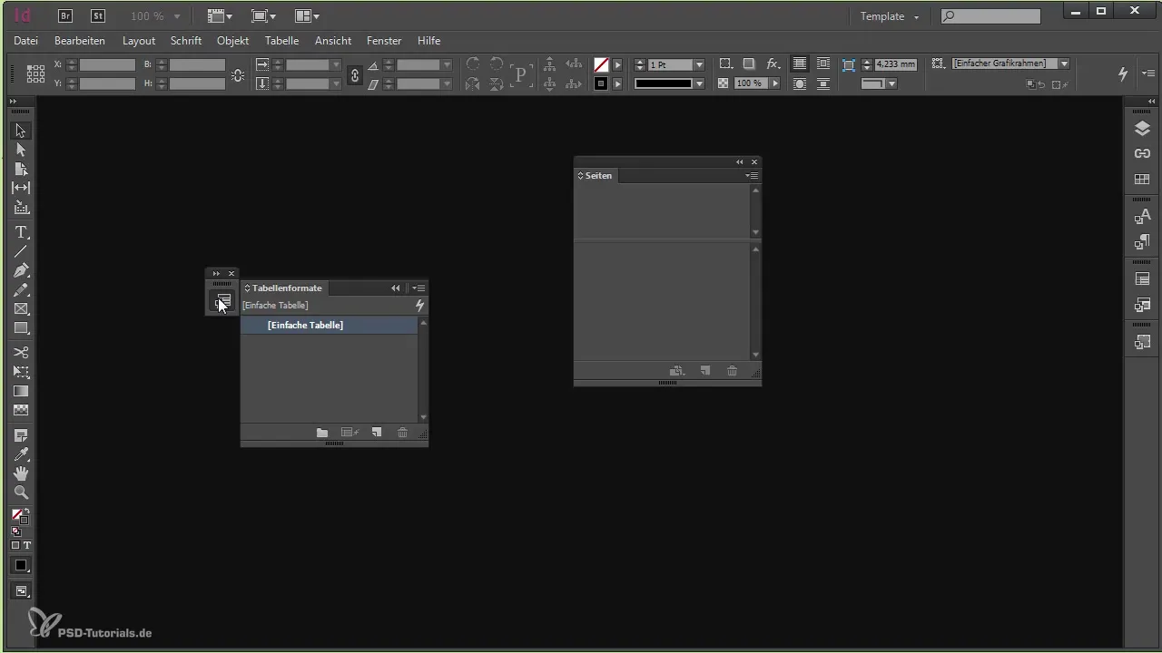Click the search field in application bar
The height and width of the screenshot is (653, 1162).
pyautogui.click(x=990, y=16)
